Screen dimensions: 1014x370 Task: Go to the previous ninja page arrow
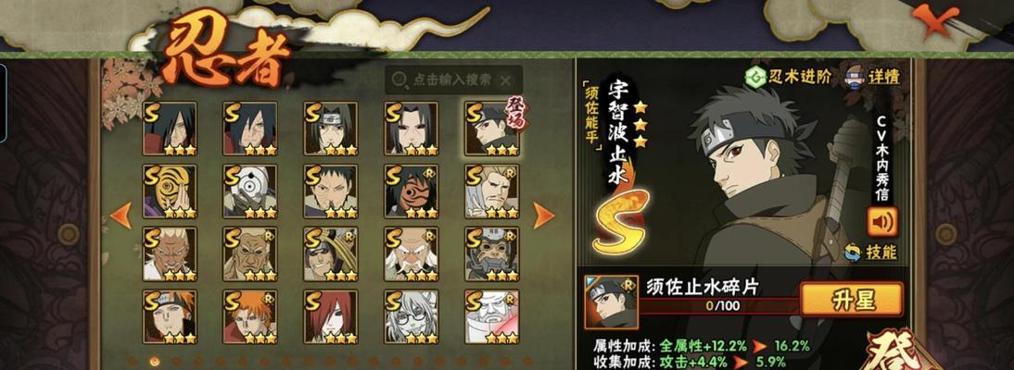click(120, 216)
